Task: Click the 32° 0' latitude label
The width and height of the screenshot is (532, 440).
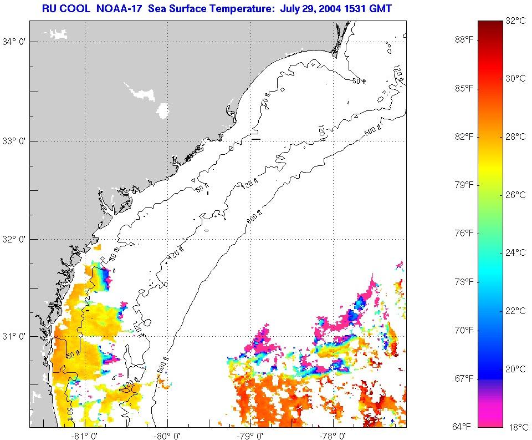Action: point(14,239)
